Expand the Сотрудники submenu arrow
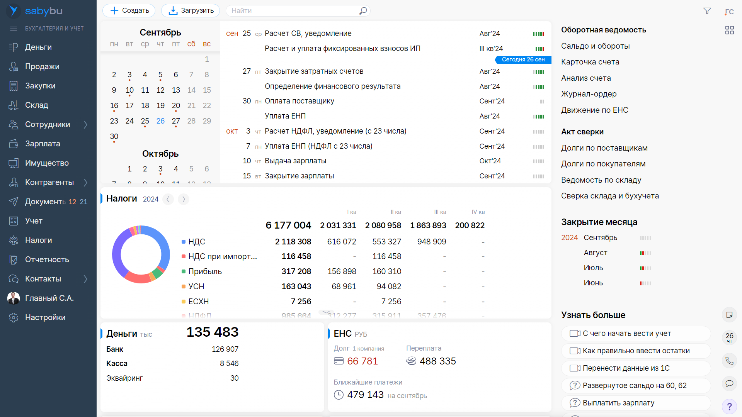The image size is (742, 417). point(86,124)
